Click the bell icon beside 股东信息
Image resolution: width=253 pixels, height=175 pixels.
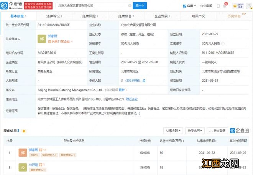24,131
